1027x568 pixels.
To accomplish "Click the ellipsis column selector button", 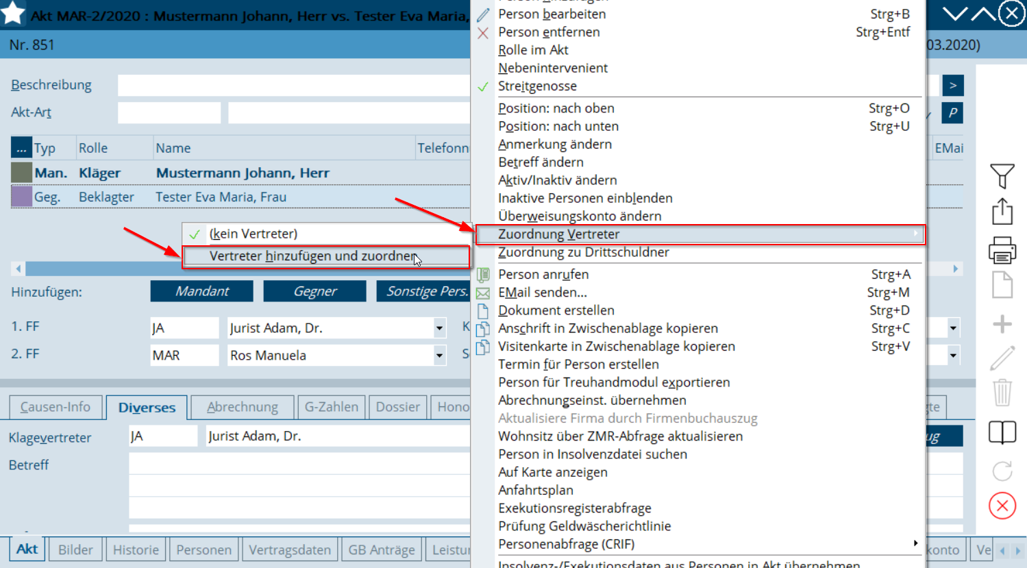I will [21, 148].
